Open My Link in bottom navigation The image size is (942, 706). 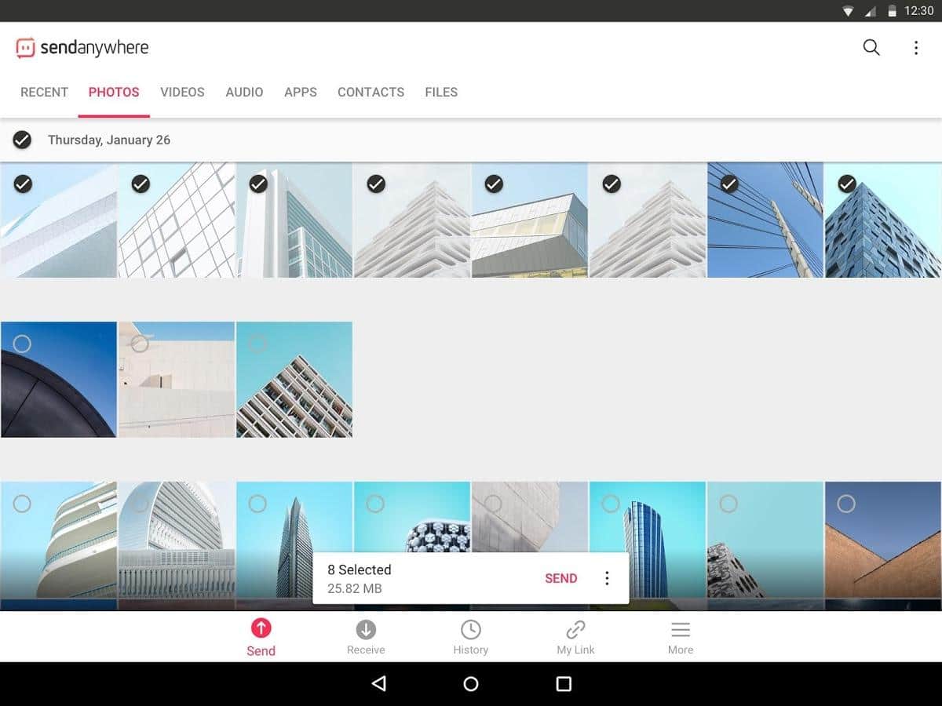(x=575, y=637)
